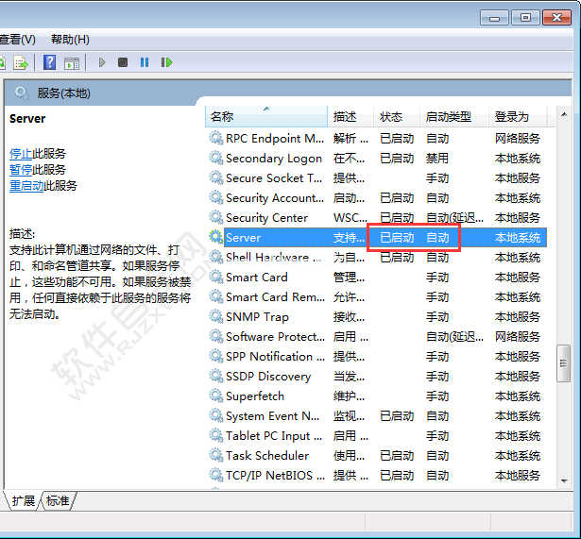Image resolution: width=581 pixels, height=539 pixels.
Task: Click the gear icon of Secondary Logon
Action: pos(215,158)
